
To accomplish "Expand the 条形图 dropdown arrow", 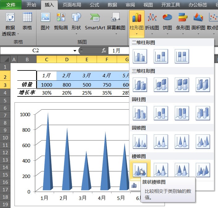I will pos(183,34).
